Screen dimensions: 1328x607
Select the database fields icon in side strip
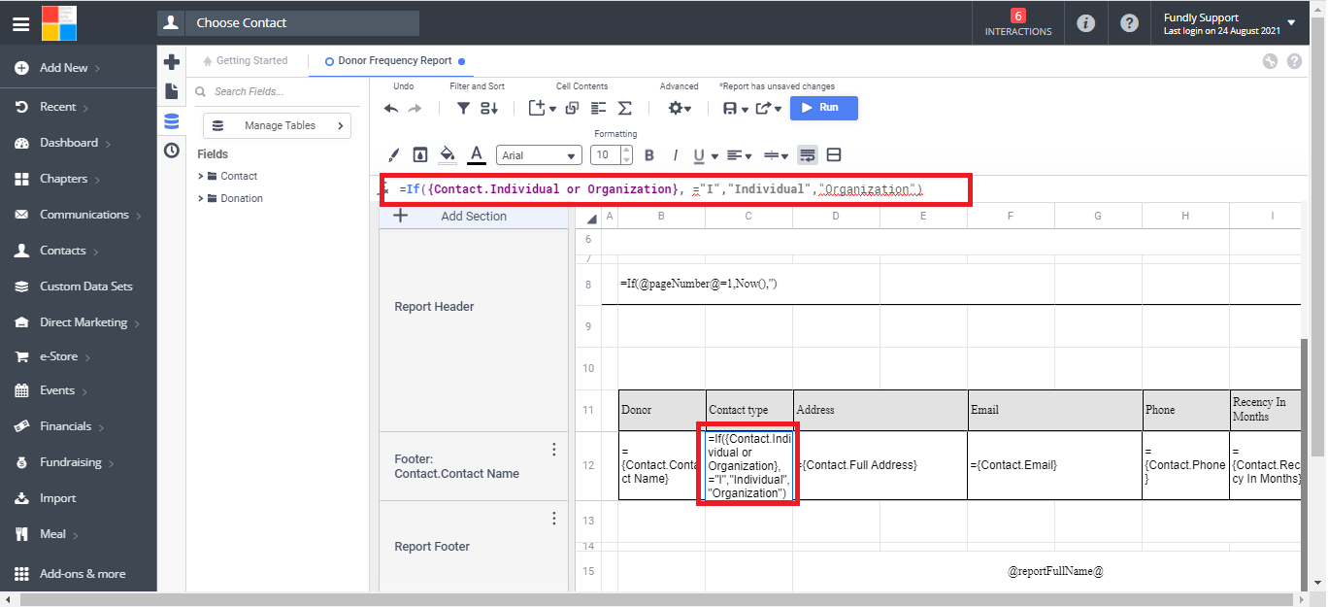tap(172, 121)
